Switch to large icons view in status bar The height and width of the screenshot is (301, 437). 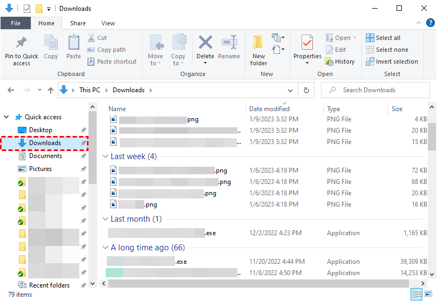click(429, 294)
